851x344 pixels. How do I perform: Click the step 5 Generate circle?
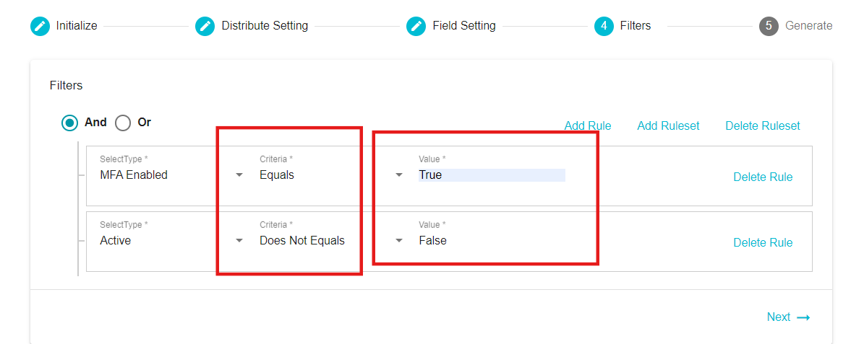pyautogui.click(x=769, y=26)
